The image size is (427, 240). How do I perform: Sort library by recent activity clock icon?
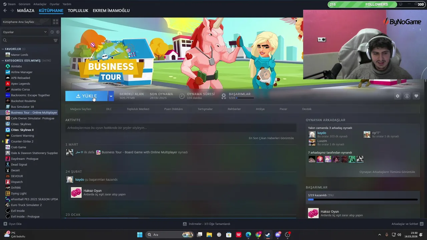52,32
